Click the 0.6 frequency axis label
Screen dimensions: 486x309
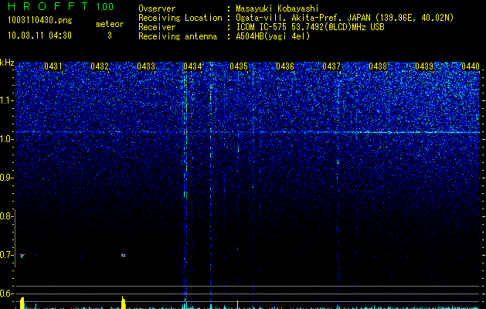(x=6, y=294)
